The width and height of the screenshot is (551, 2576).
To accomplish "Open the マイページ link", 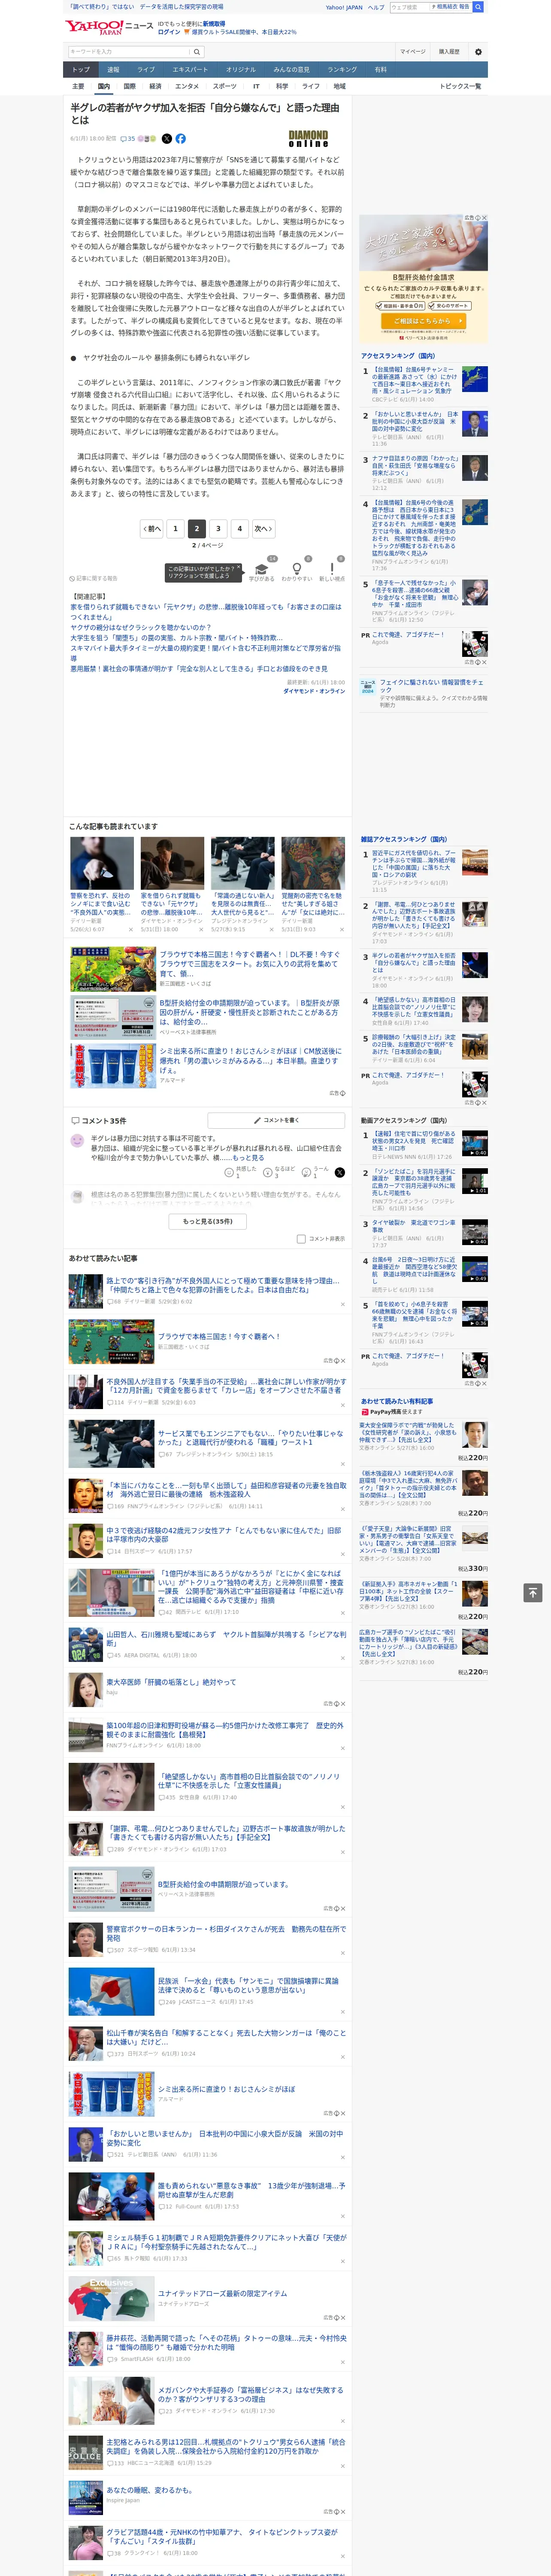I will tap(413, 52).
